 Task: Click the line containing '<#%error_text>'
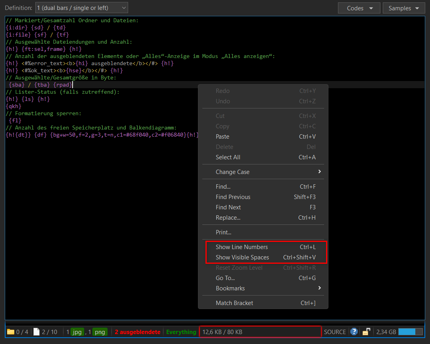(x=90, y=64)
